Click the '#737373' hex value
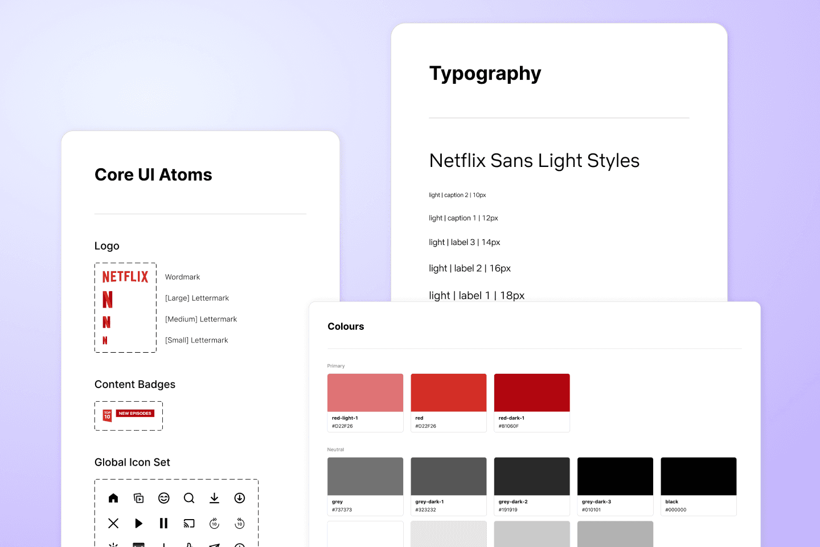Image resolution: width=820 pixels, height=547 pixels. click(342, 510)
